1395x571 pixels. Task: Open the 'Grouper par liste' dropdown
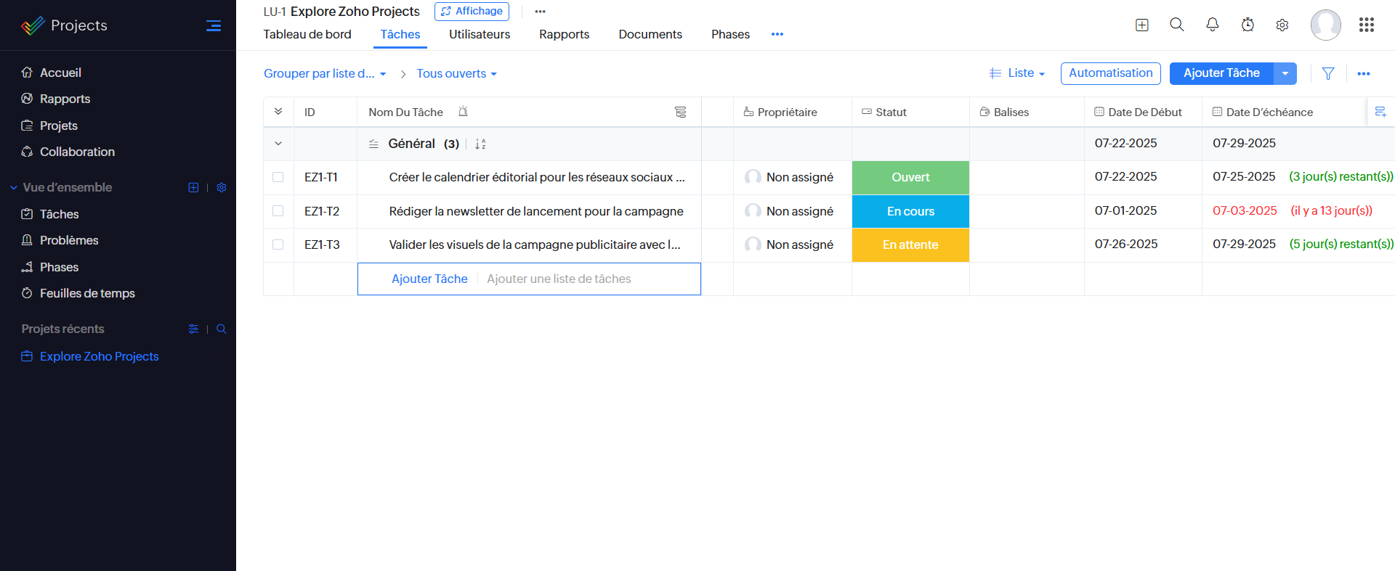coord(325,74)
